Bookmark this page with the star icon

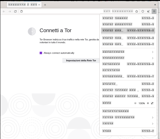pyautogui.click(x=137, y=11)
